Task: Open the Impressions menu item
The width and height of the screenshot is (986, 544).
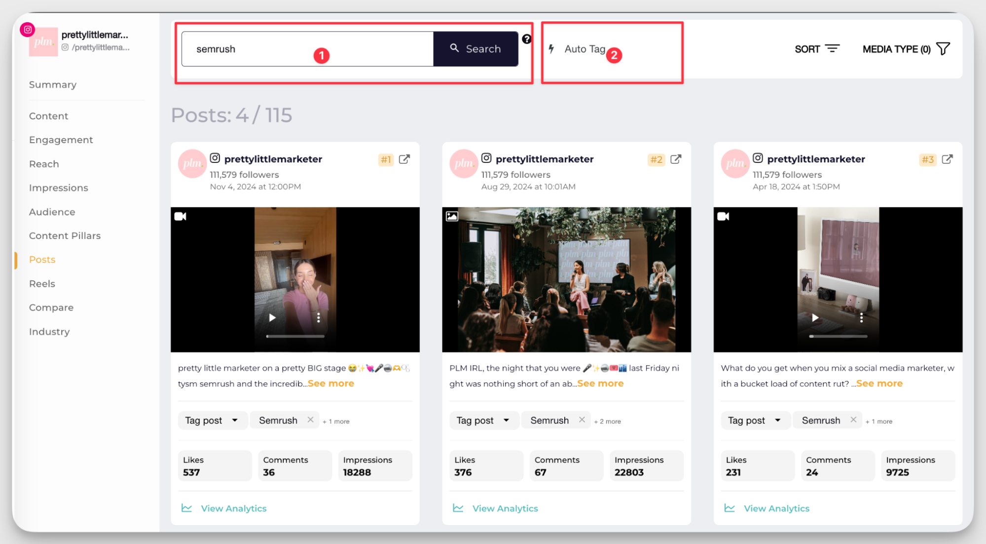Action: point(58,188)
